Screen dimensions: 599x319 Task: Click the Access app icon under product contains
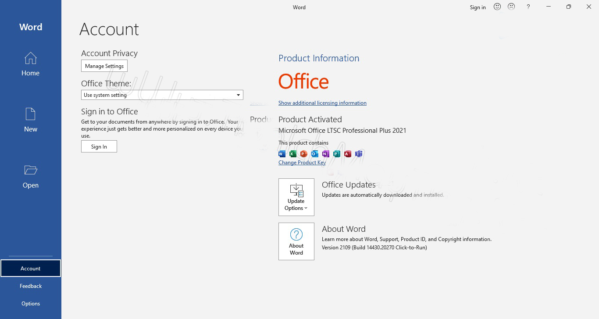pyautogui.click(x=347, y=154)
